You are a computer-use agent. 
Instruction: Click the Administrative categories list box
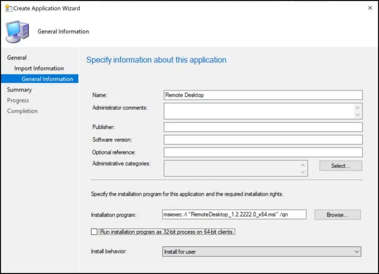tap(236, 168)
